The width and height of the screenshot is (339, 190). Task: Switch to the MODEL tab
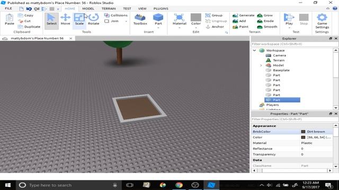(88, 8)
